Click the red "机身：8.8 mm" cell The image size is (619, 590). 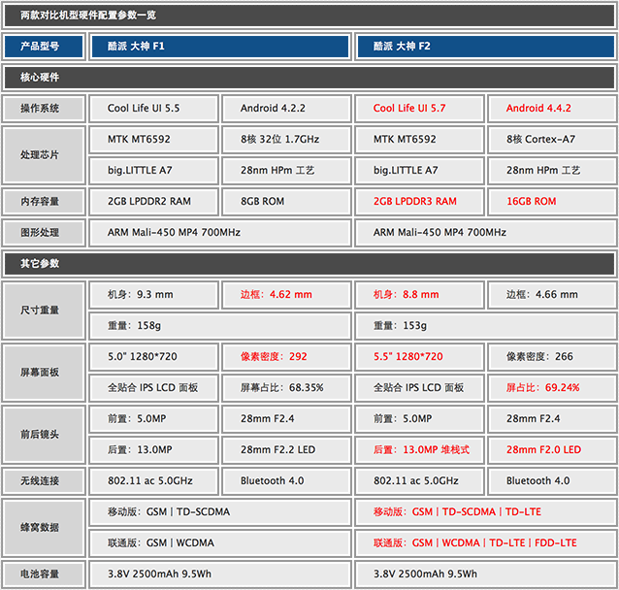click(419, 295)
